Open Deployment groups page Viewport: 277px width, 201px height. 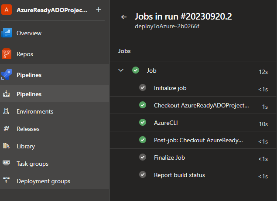(x=44, y=181)
